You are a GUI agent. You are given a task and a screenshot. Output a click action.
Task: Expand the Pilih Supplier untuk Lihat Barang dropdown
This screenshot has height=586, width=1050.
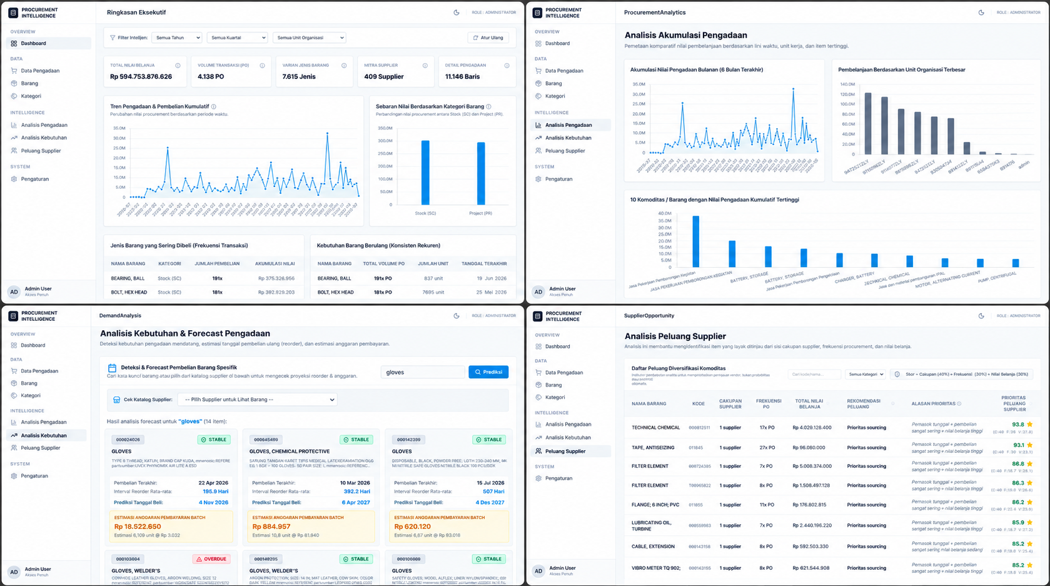tap(258, 400)
